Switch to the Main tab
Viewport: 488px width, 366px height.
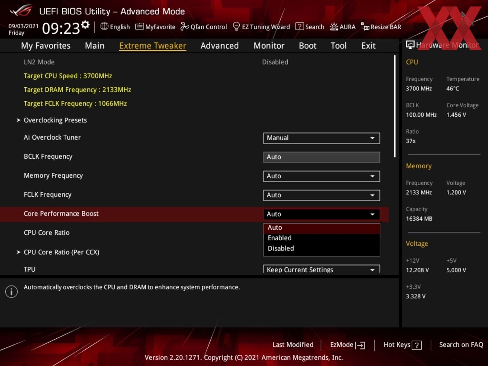(95, 46)
